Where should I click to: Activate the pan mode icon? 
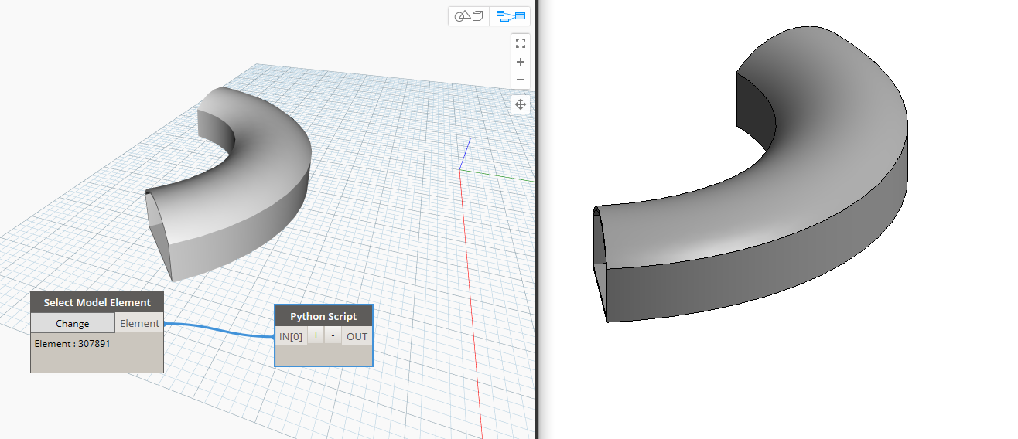click(521, 104)
